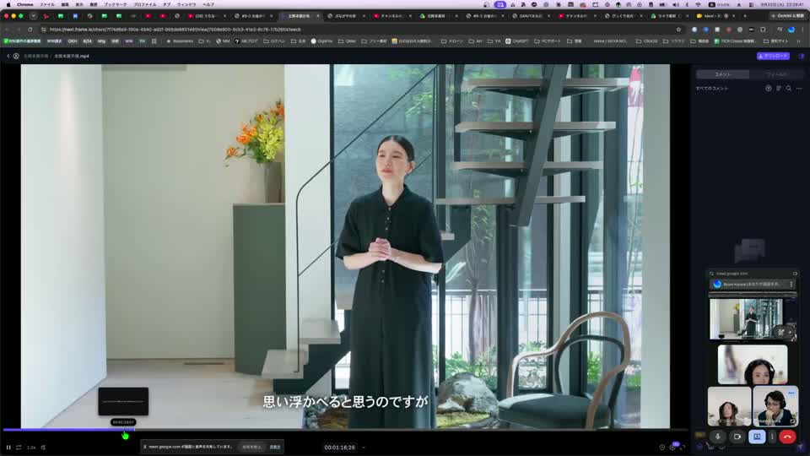Open the tab search dropdown arrow
The width and height of the screenshot is (810, 456).
[33, 16]
